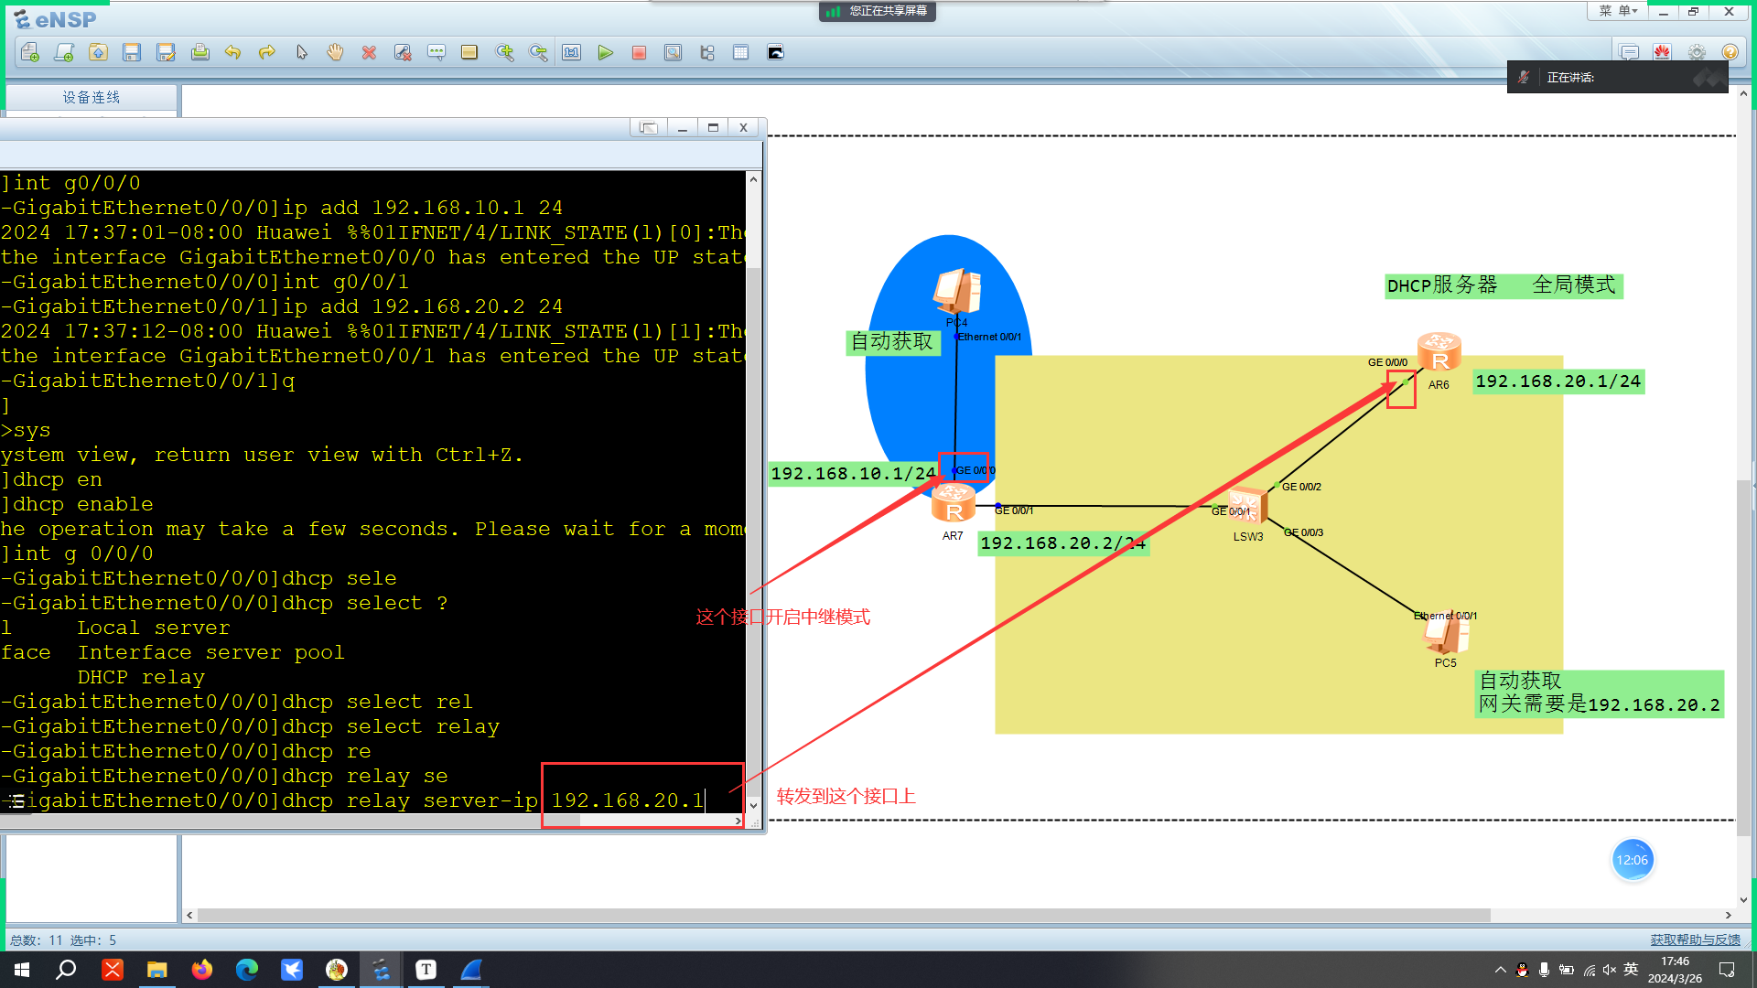Click the Undo toolbar button
Screen dimensions: 1757x988
coord(233,52)
